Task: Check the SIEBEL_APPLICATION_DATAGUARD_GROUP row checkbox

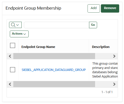Action: [x=13, y=70]
